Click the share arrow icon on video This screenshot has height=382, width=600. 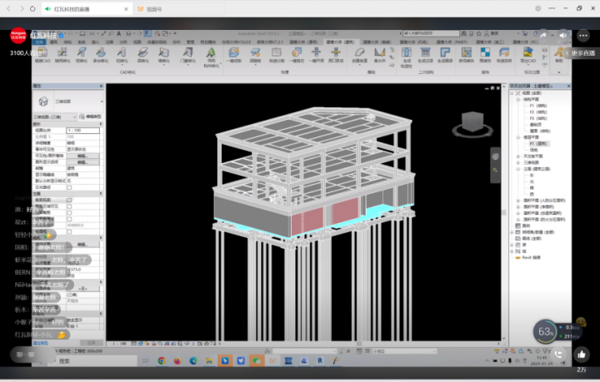click(x=543, y=36)
